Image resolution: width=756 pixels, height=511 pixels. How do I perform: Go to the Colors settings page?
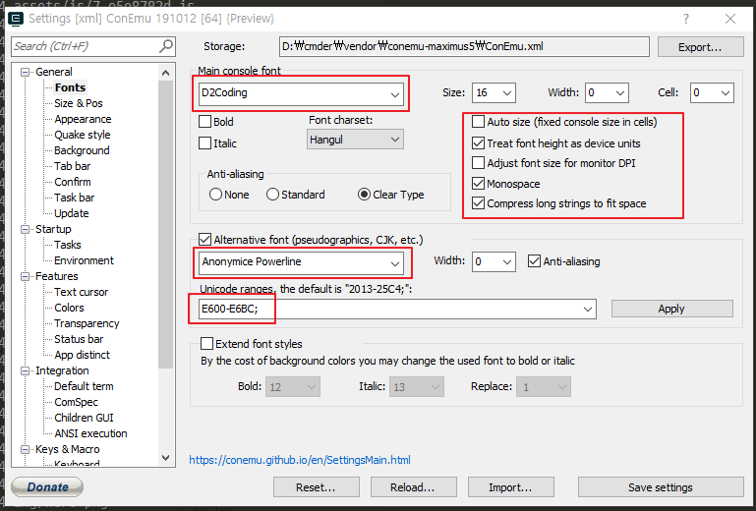click(69, 308)
